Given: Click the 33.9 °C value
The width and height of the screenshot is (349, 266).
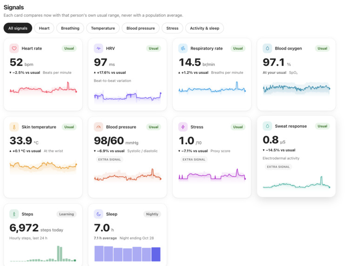Looking at the screenshot, I should [24, 141].
